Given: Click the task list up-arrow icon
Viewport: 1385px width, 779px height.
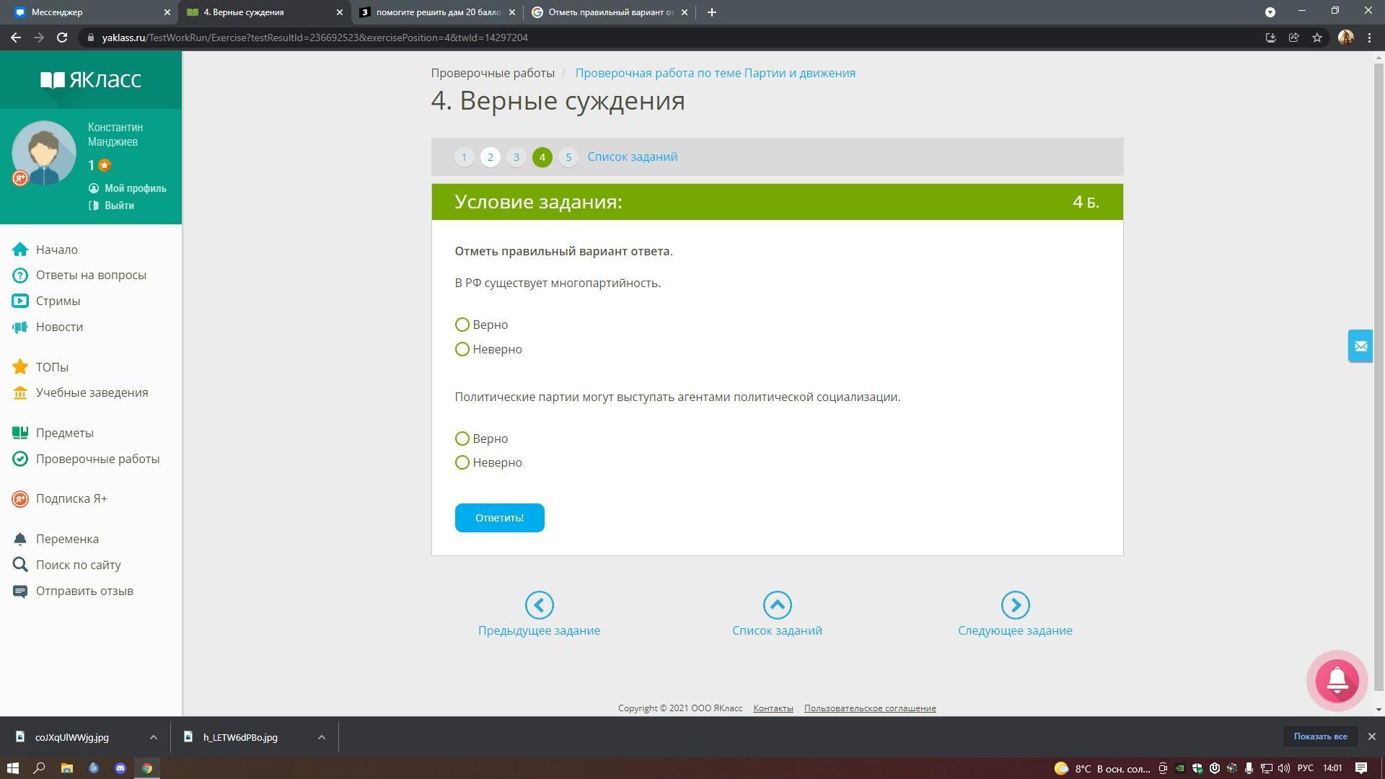Looking at the screenshot, I should tap(777, 605).
